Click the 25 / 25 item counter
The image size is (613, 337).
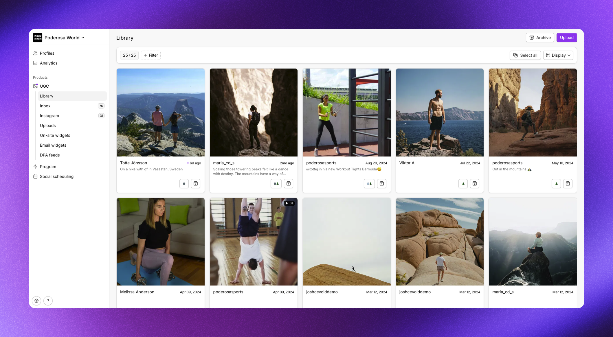click(129, 55)
